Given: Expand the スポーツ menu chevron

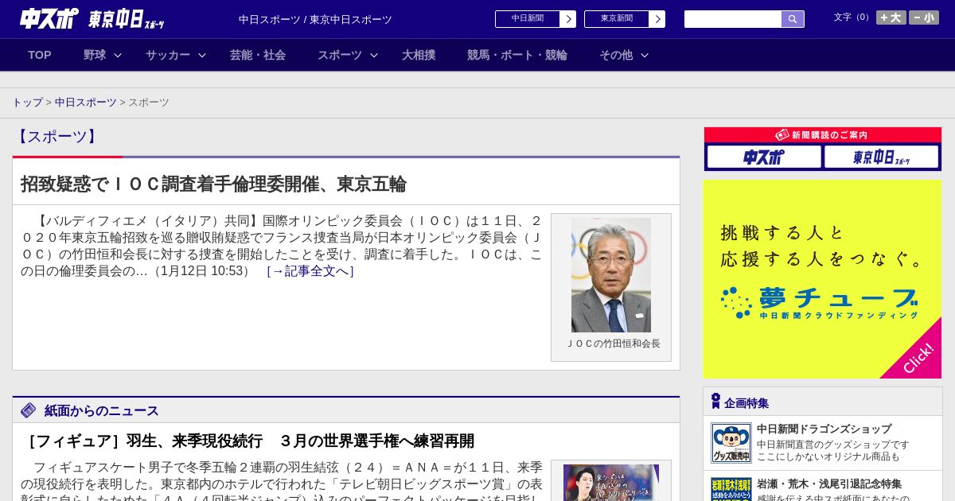Looking at the screenshot, I should 374,56.
